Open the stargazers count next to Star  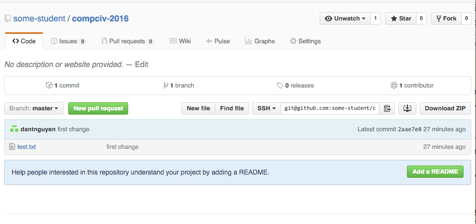421,19
